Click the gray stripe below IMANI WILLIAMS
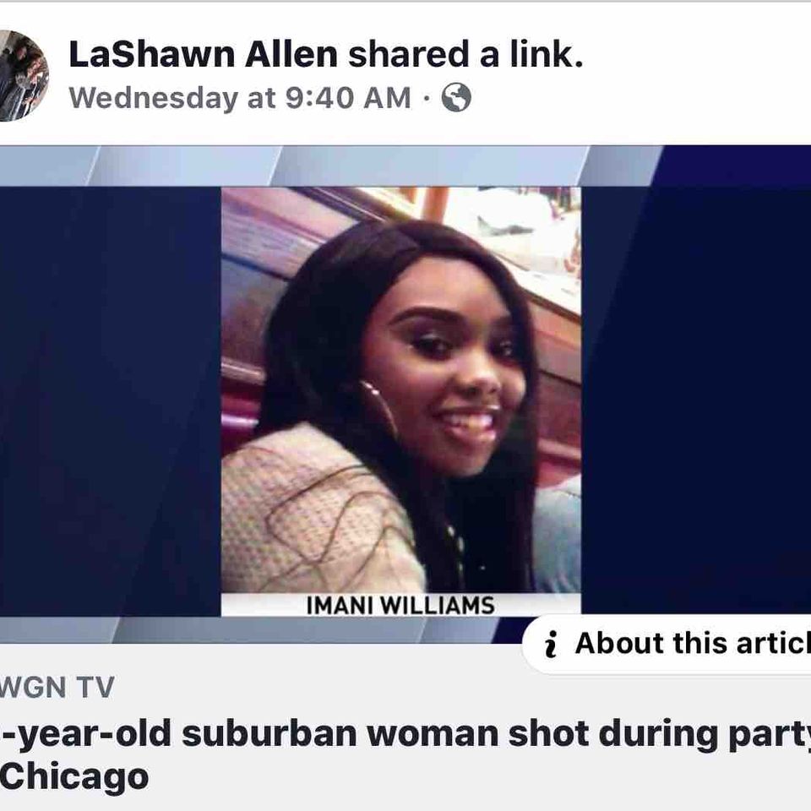Image resolution: width=811 pixels, height=811 pixels. coord(259,629)
